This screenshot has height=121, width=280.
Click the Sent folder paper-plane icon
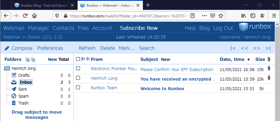pos(14,89)
